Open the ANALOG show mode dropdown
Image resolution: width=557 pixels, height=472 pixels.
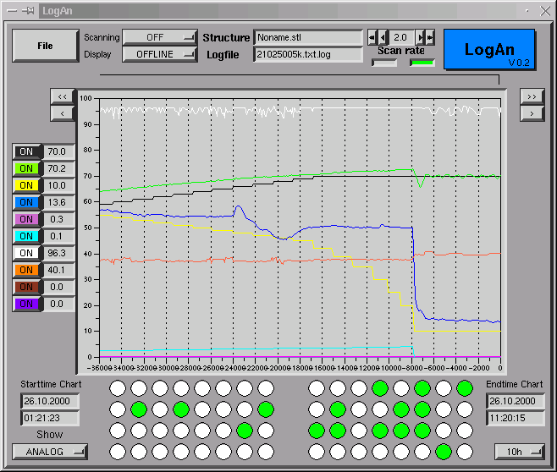(x=49, y=452)
